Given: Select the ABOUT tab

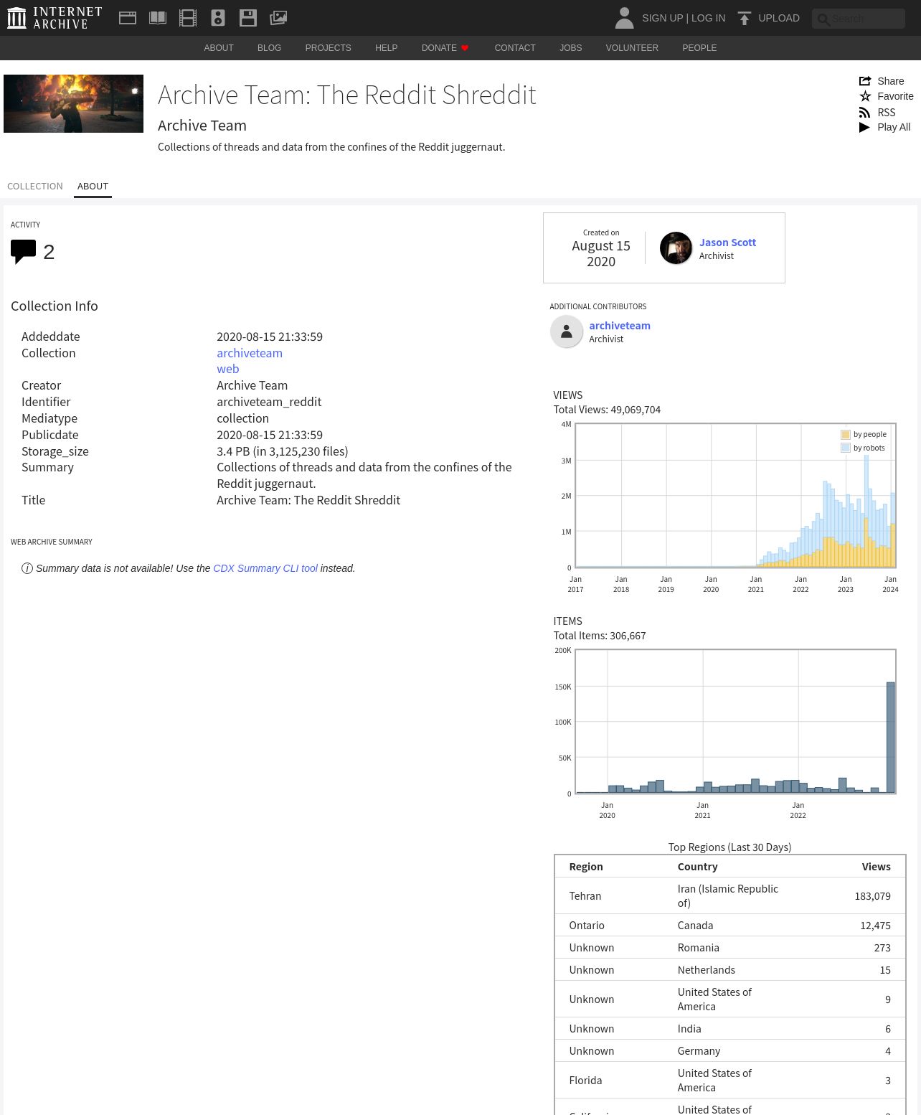Looking at the screenshot, I should pos(93,186).
